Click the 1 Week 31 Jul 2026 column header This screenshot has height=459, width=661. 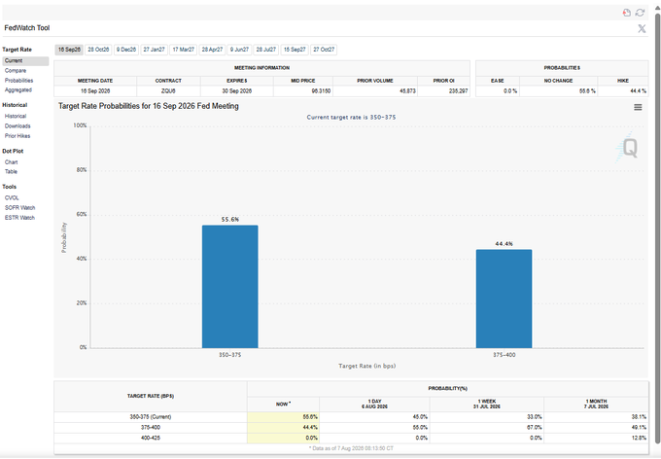486,405
